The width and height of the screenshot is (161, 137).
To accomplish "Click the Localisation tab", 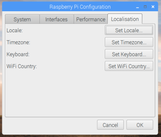I will [x=125, y=19].
